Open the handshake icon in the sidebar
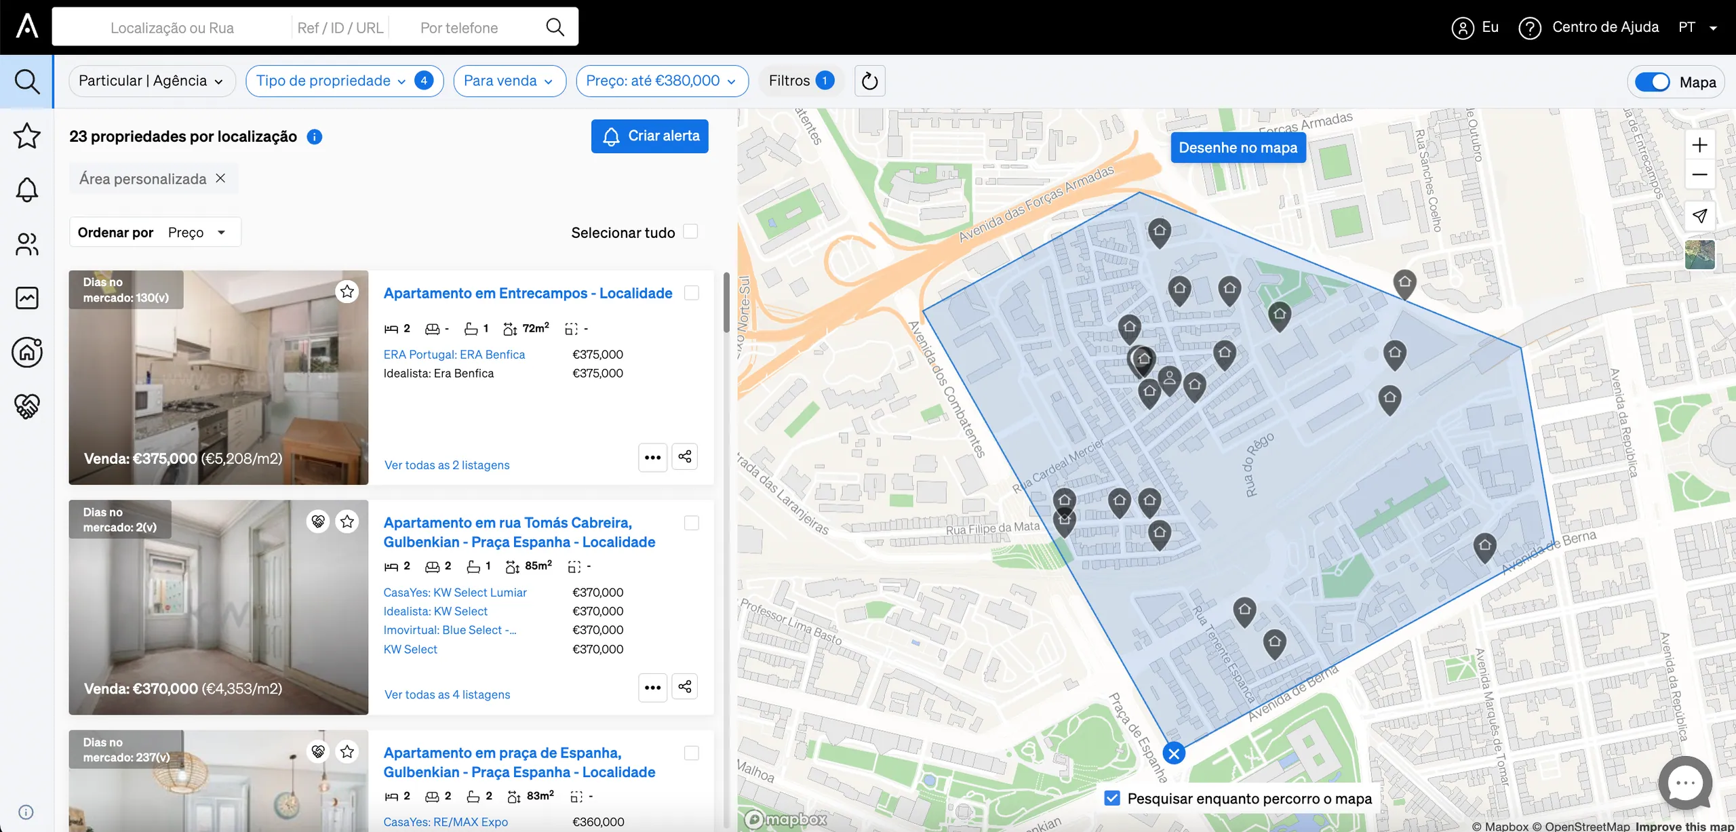Viewport: 1736px width, 832px height. (x=26, y=406)
